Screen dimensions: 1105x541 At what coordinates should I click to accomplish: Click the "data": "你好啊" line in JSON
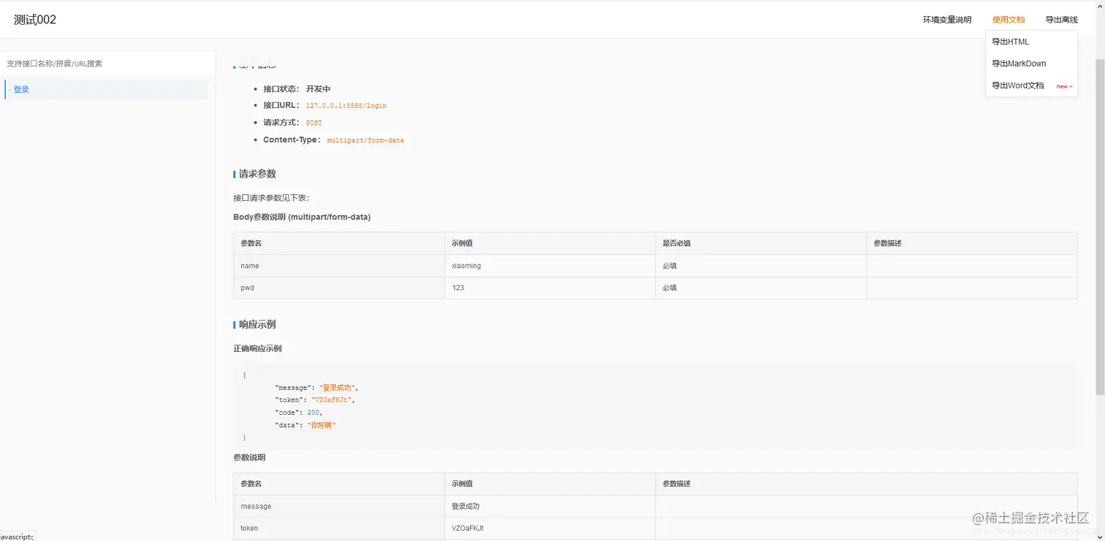point(305,425)
